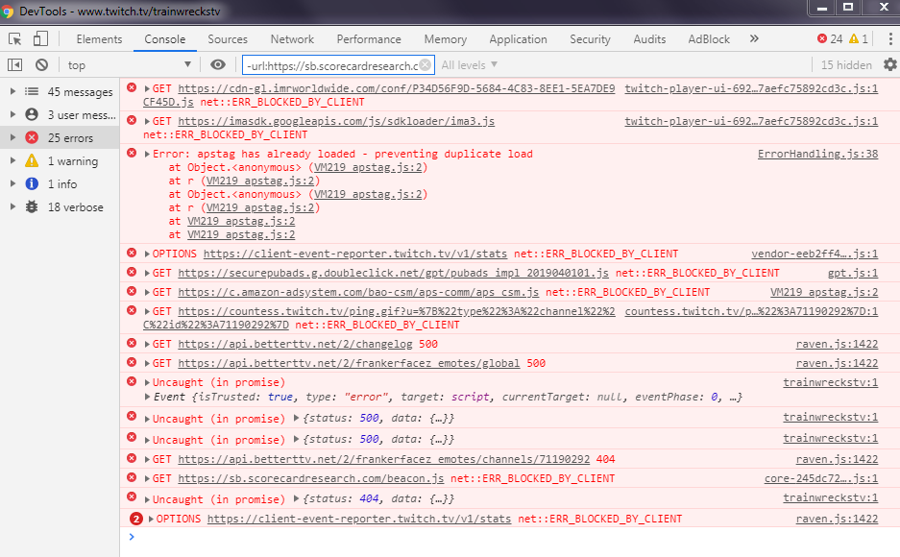Switch to the Performance tab
The height and width of the screenshot is (557, 900).
(369, 39)
